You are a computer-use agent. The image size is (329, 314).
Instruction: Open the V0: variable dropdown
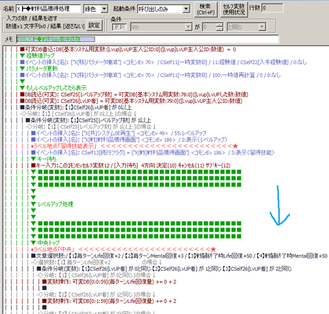[x=188, y=27]
